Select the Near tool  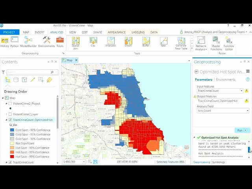click(x=163, y=42)
